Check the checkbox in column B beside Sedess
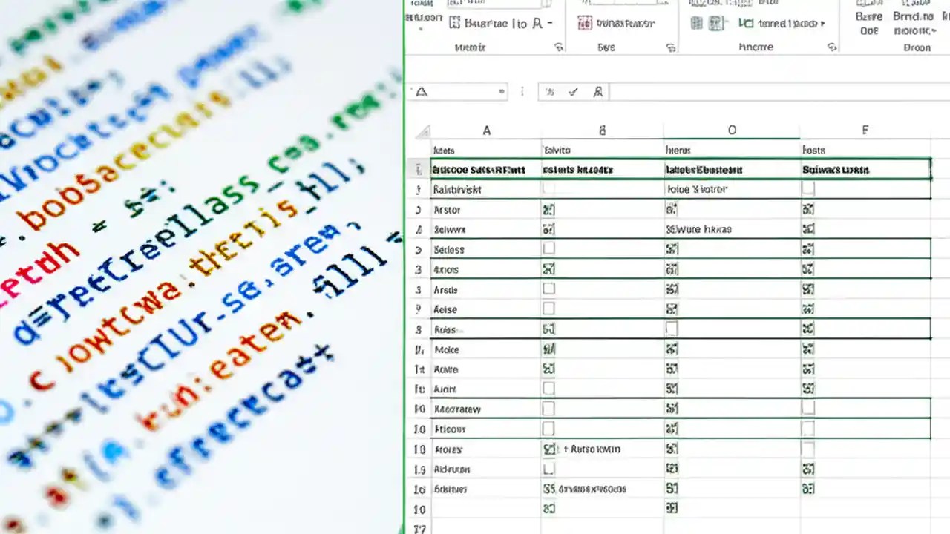 tap(548, 249)
